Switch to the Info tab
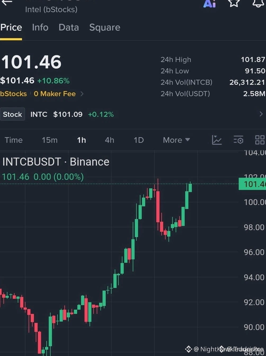This screenshot has width=266, height=356. 40,28
